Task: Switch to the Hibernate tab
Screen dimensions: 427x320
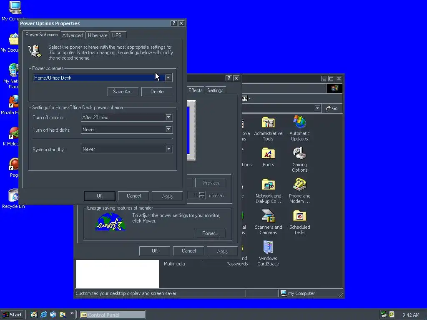Action: click(98, 35)
